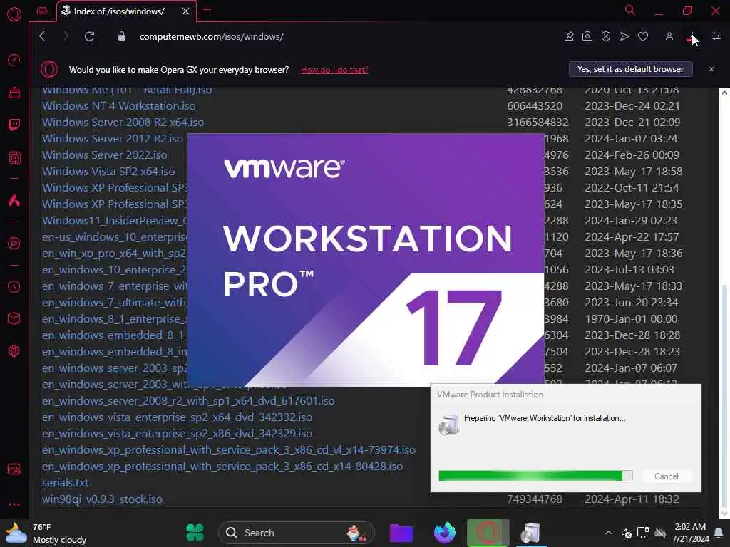Open the x14-73974.iso Windows XP link
Image resolution: width=730 pixels, height=547 pixels.
229,450
